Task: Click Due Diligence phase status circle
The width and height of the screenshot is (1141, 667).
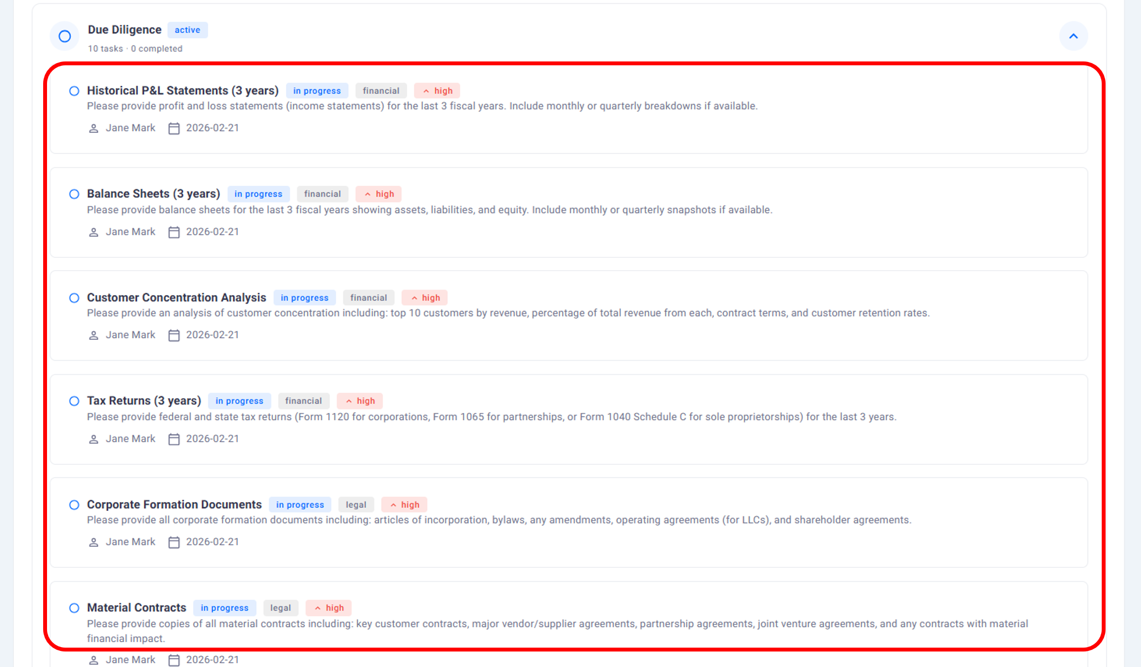Action: click(x=65, y=37)
